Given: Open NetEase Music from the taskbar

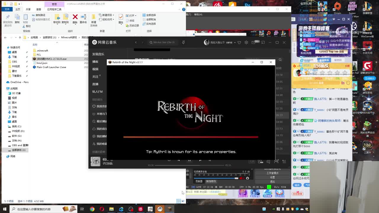Looking at the screenshot, I should click(140, 209).
